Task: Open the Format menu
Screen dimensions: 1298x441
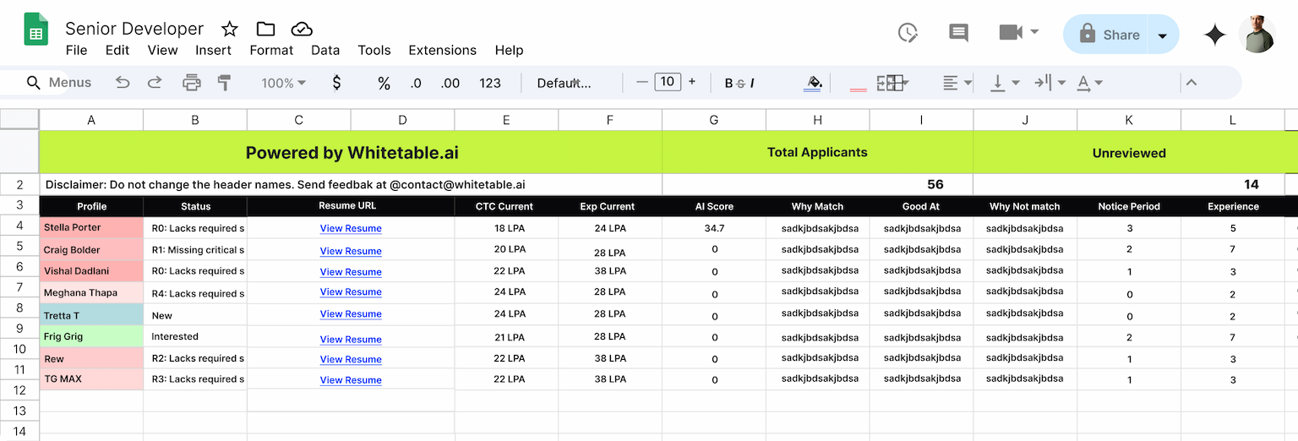Action: point(271,50)
